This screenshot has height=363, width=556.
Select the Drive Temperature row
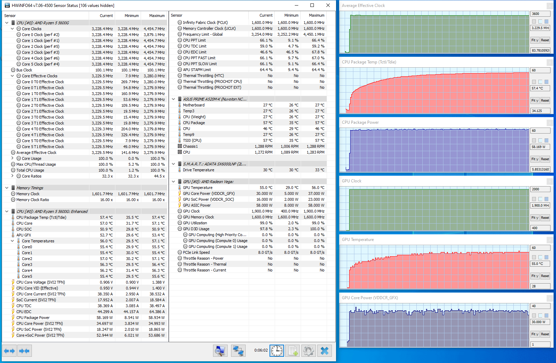(x=248, y=170)
